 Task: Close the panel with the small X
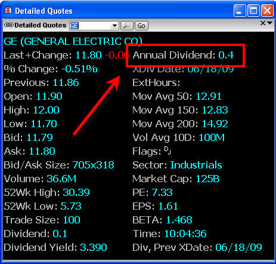click(x=263, y=23)
